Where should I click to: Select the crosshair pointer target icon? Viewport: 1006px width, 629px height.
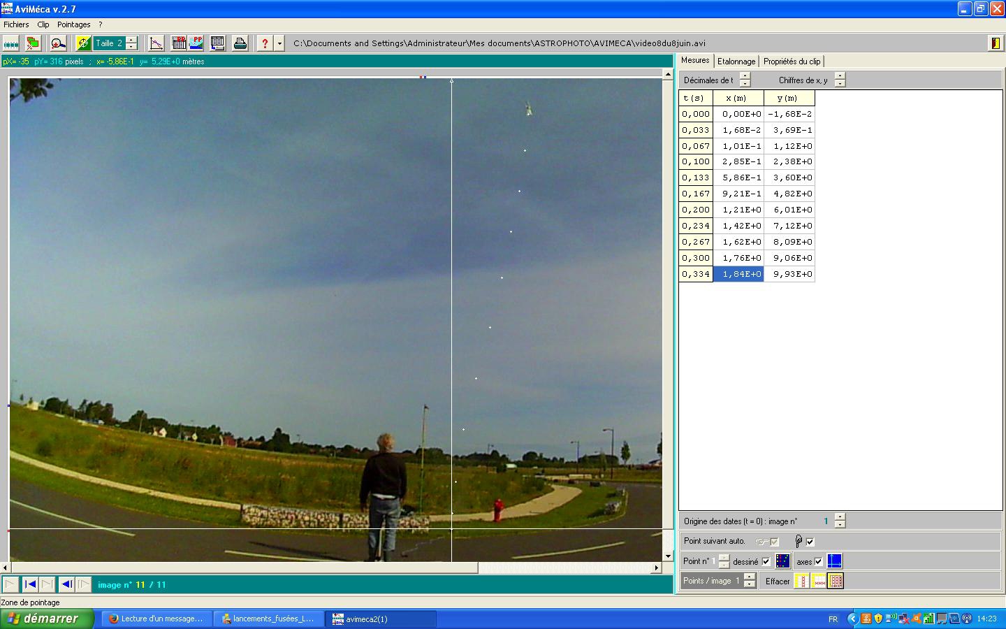coord(84,43)
